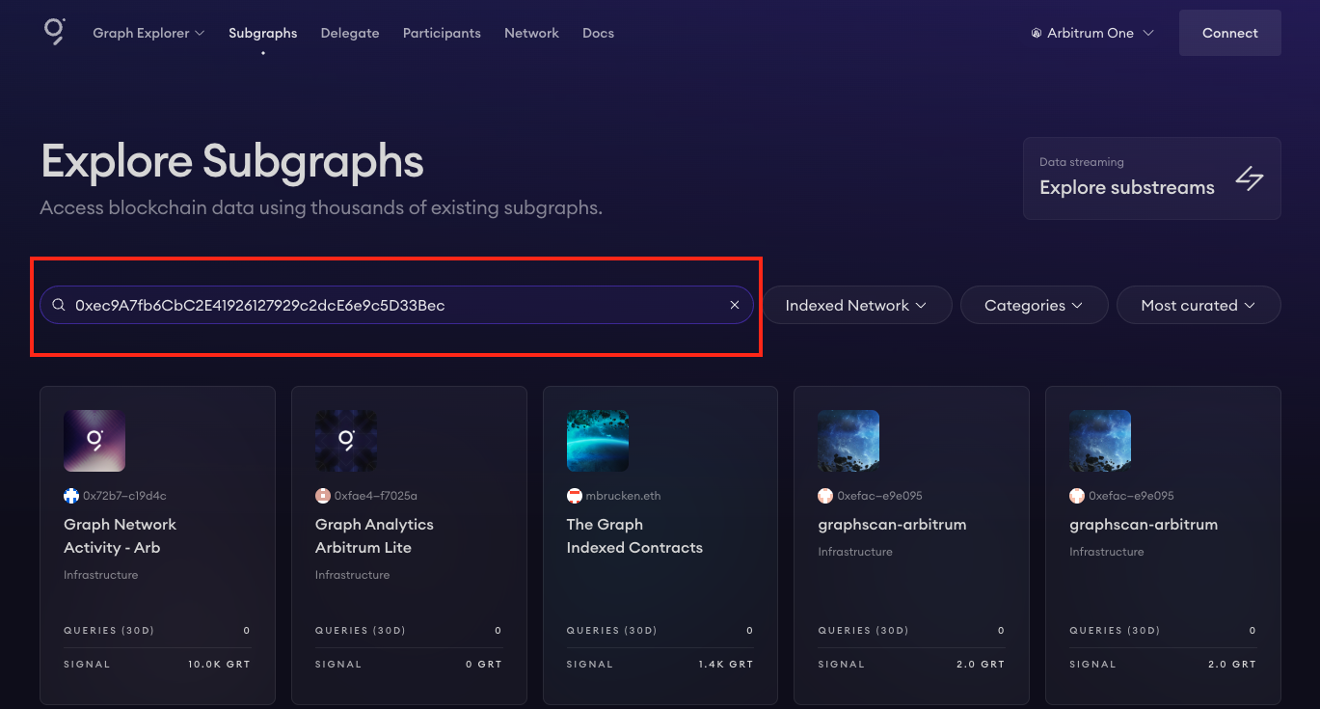Screen dimensions: 1320x709
Task: Click the mbrucken.eth avatar icon
Action: (x=575, y=496)
